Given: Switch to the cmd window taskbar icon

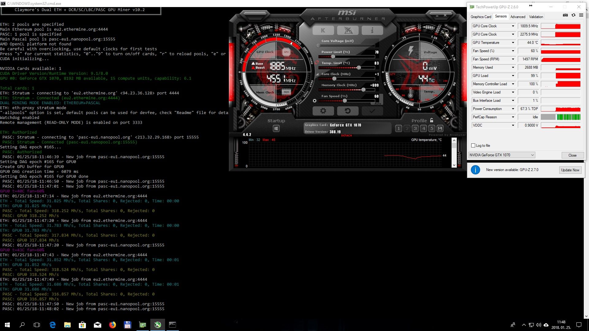Looking at the screenshot, I should [x=173, y=325].
